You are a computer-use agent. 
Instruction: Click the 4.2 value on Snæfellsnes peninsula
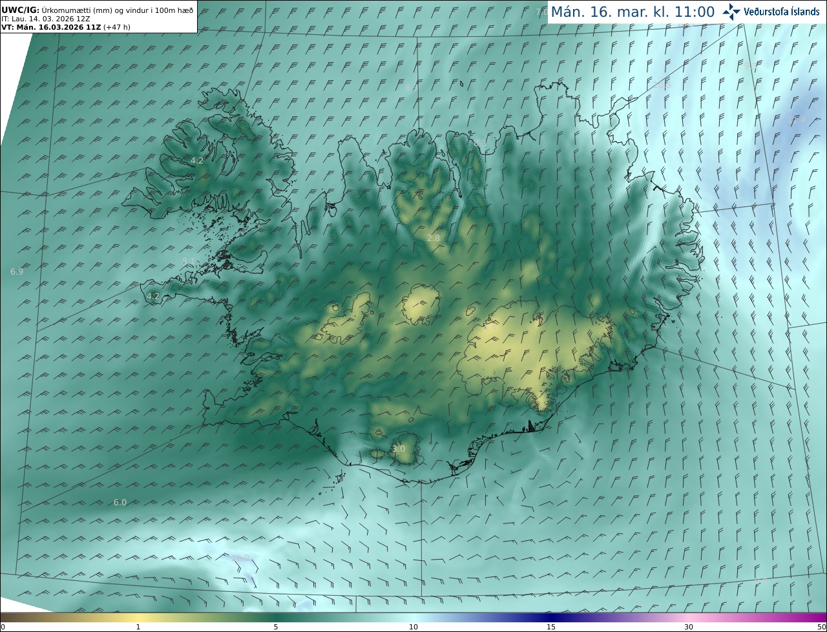pos(153,296)
